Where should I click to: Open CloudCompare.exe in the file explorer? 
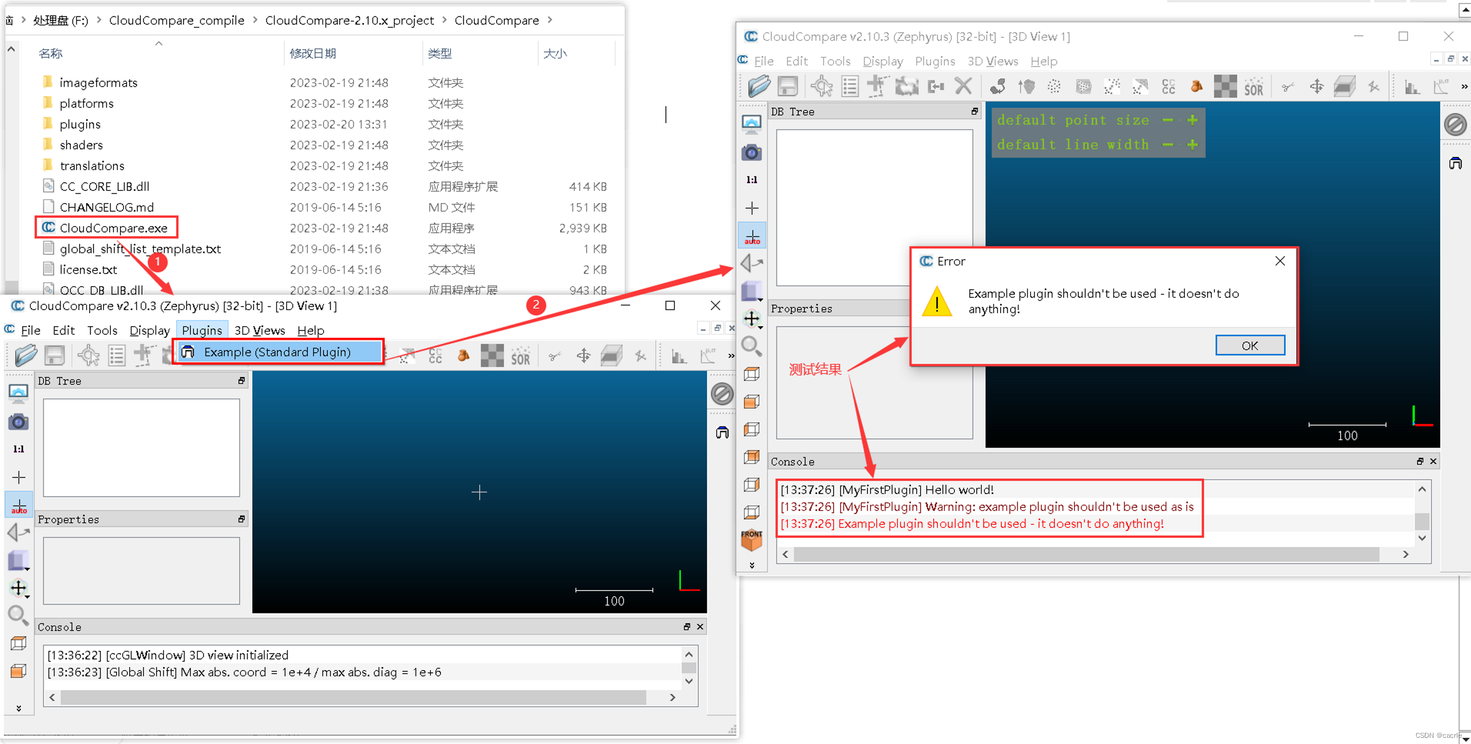(x=113, y=228)
